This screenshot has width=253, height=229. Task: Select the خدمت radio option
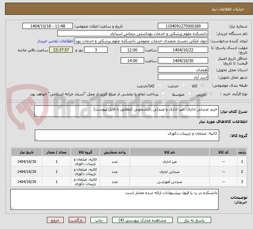183,85
